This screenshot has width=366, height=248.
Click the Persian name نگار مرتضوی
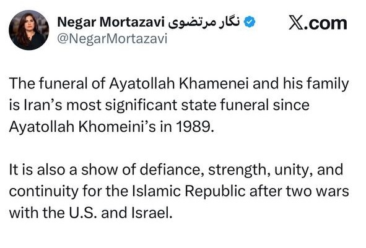[204, 23]
